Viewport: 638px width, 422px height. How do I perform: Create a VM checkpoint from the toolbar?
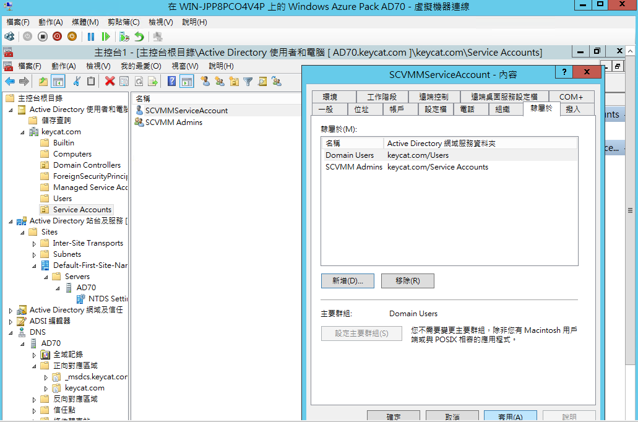coord(124,37)
